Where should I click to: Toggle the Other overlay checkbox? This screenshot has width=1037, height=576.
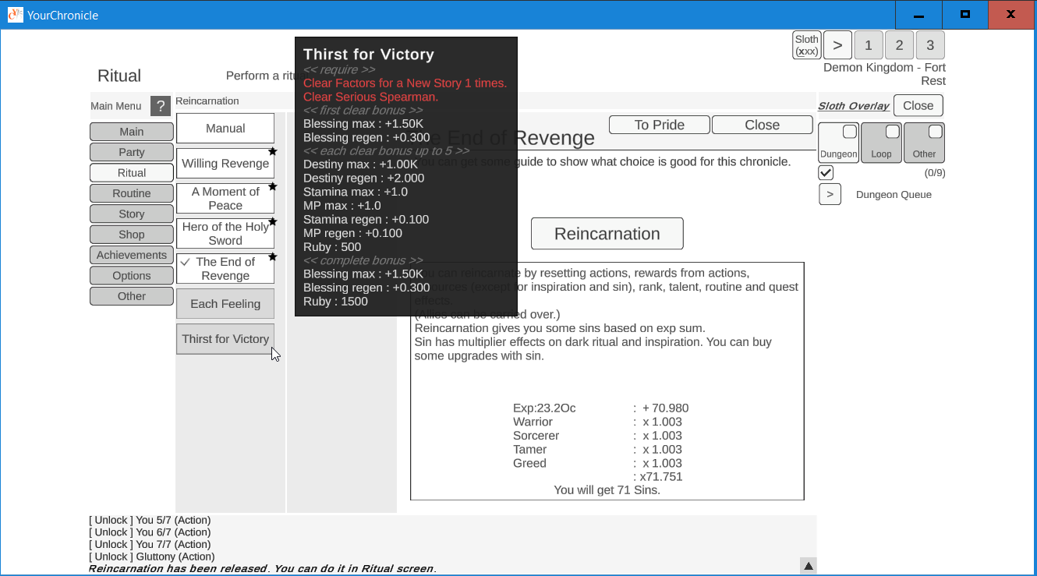tap(936, 132)
